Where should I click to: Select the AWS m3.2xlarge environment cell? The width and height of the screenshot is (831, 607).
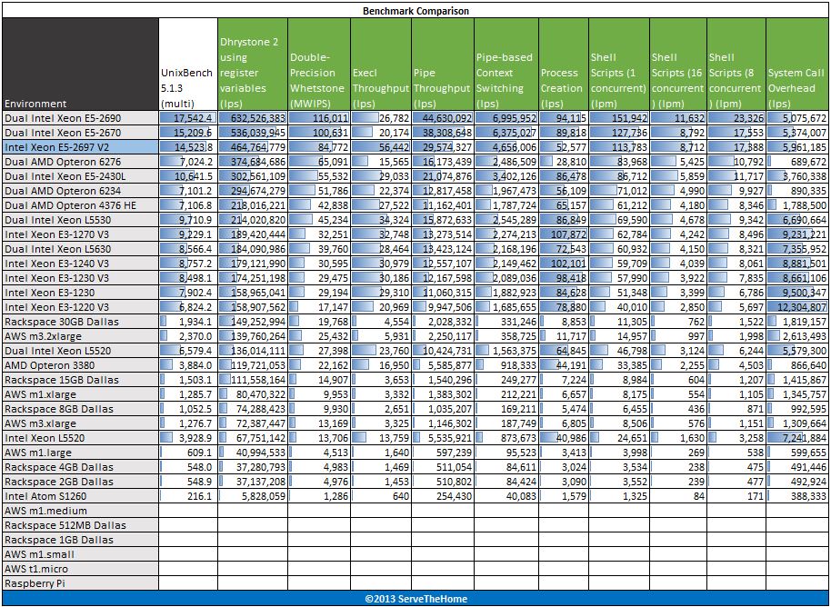point(81,336)
